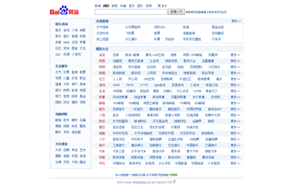Open the 星座运程 link
Screen dimensions: 293x190
click(x=218, y=27)
